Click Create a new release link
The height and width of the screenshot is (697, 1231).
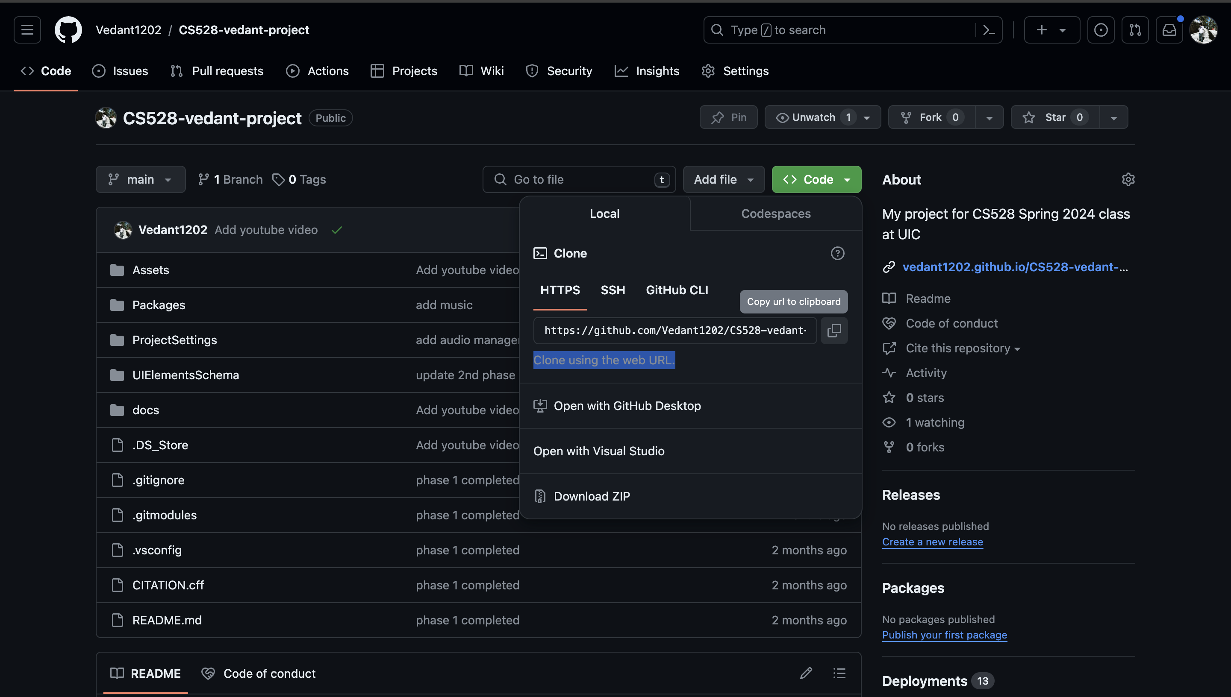coord(932,542)
